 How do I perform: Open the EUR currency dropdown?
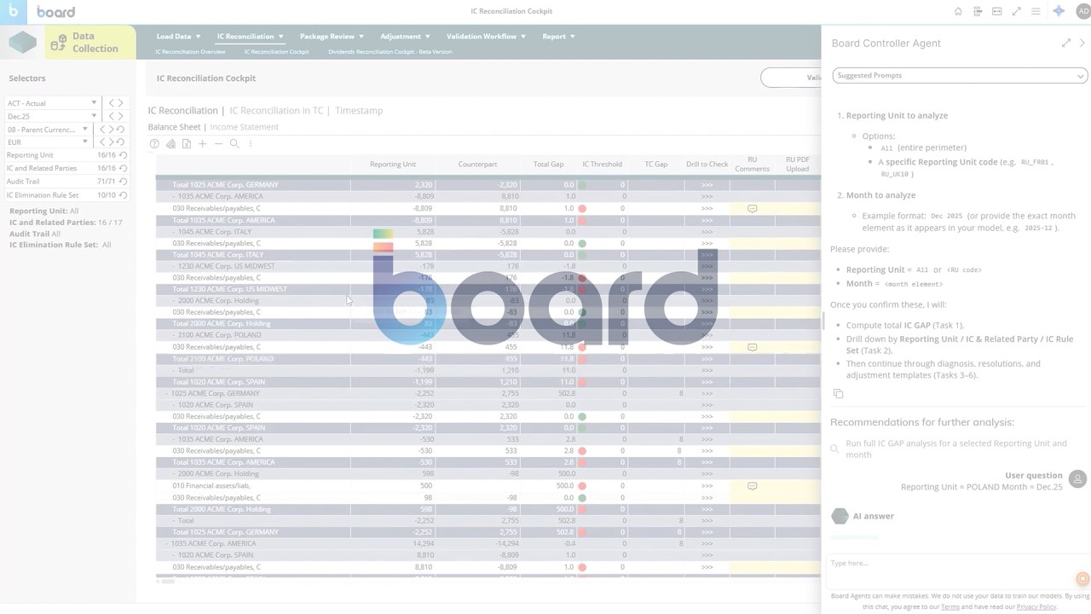(48, 142)
